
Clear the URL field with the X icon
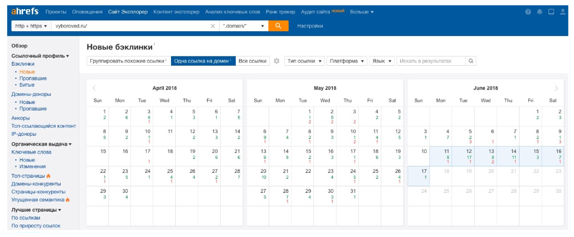click(x=213, y=26)
